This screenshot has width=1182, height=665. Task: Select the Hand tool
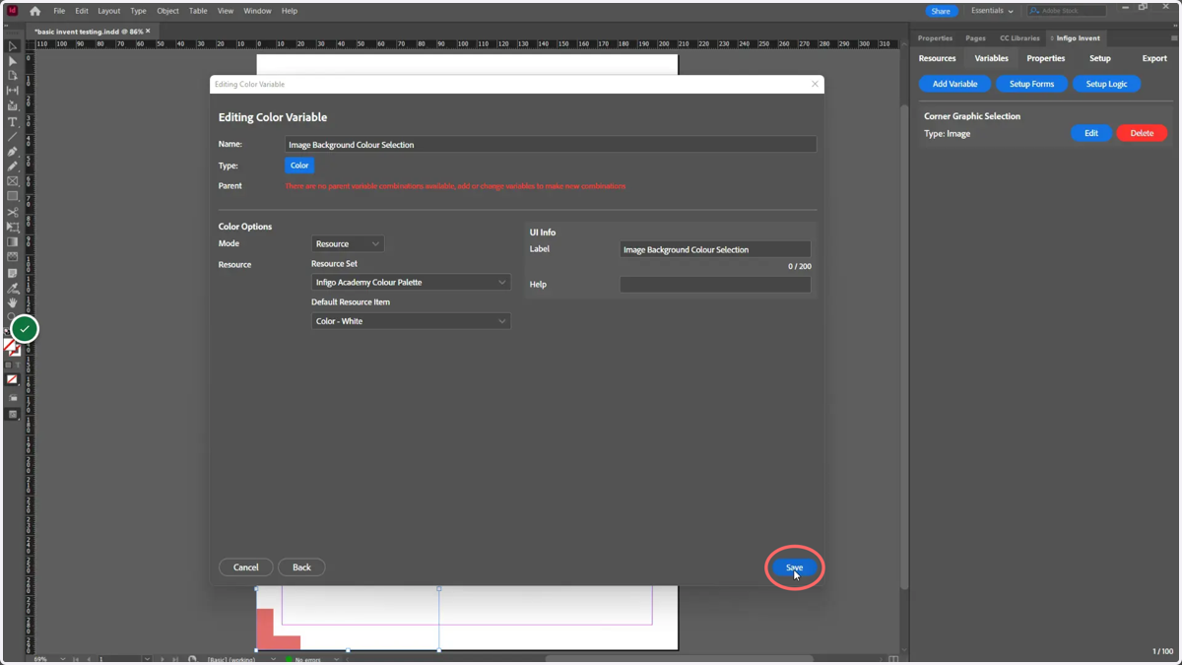13,302
